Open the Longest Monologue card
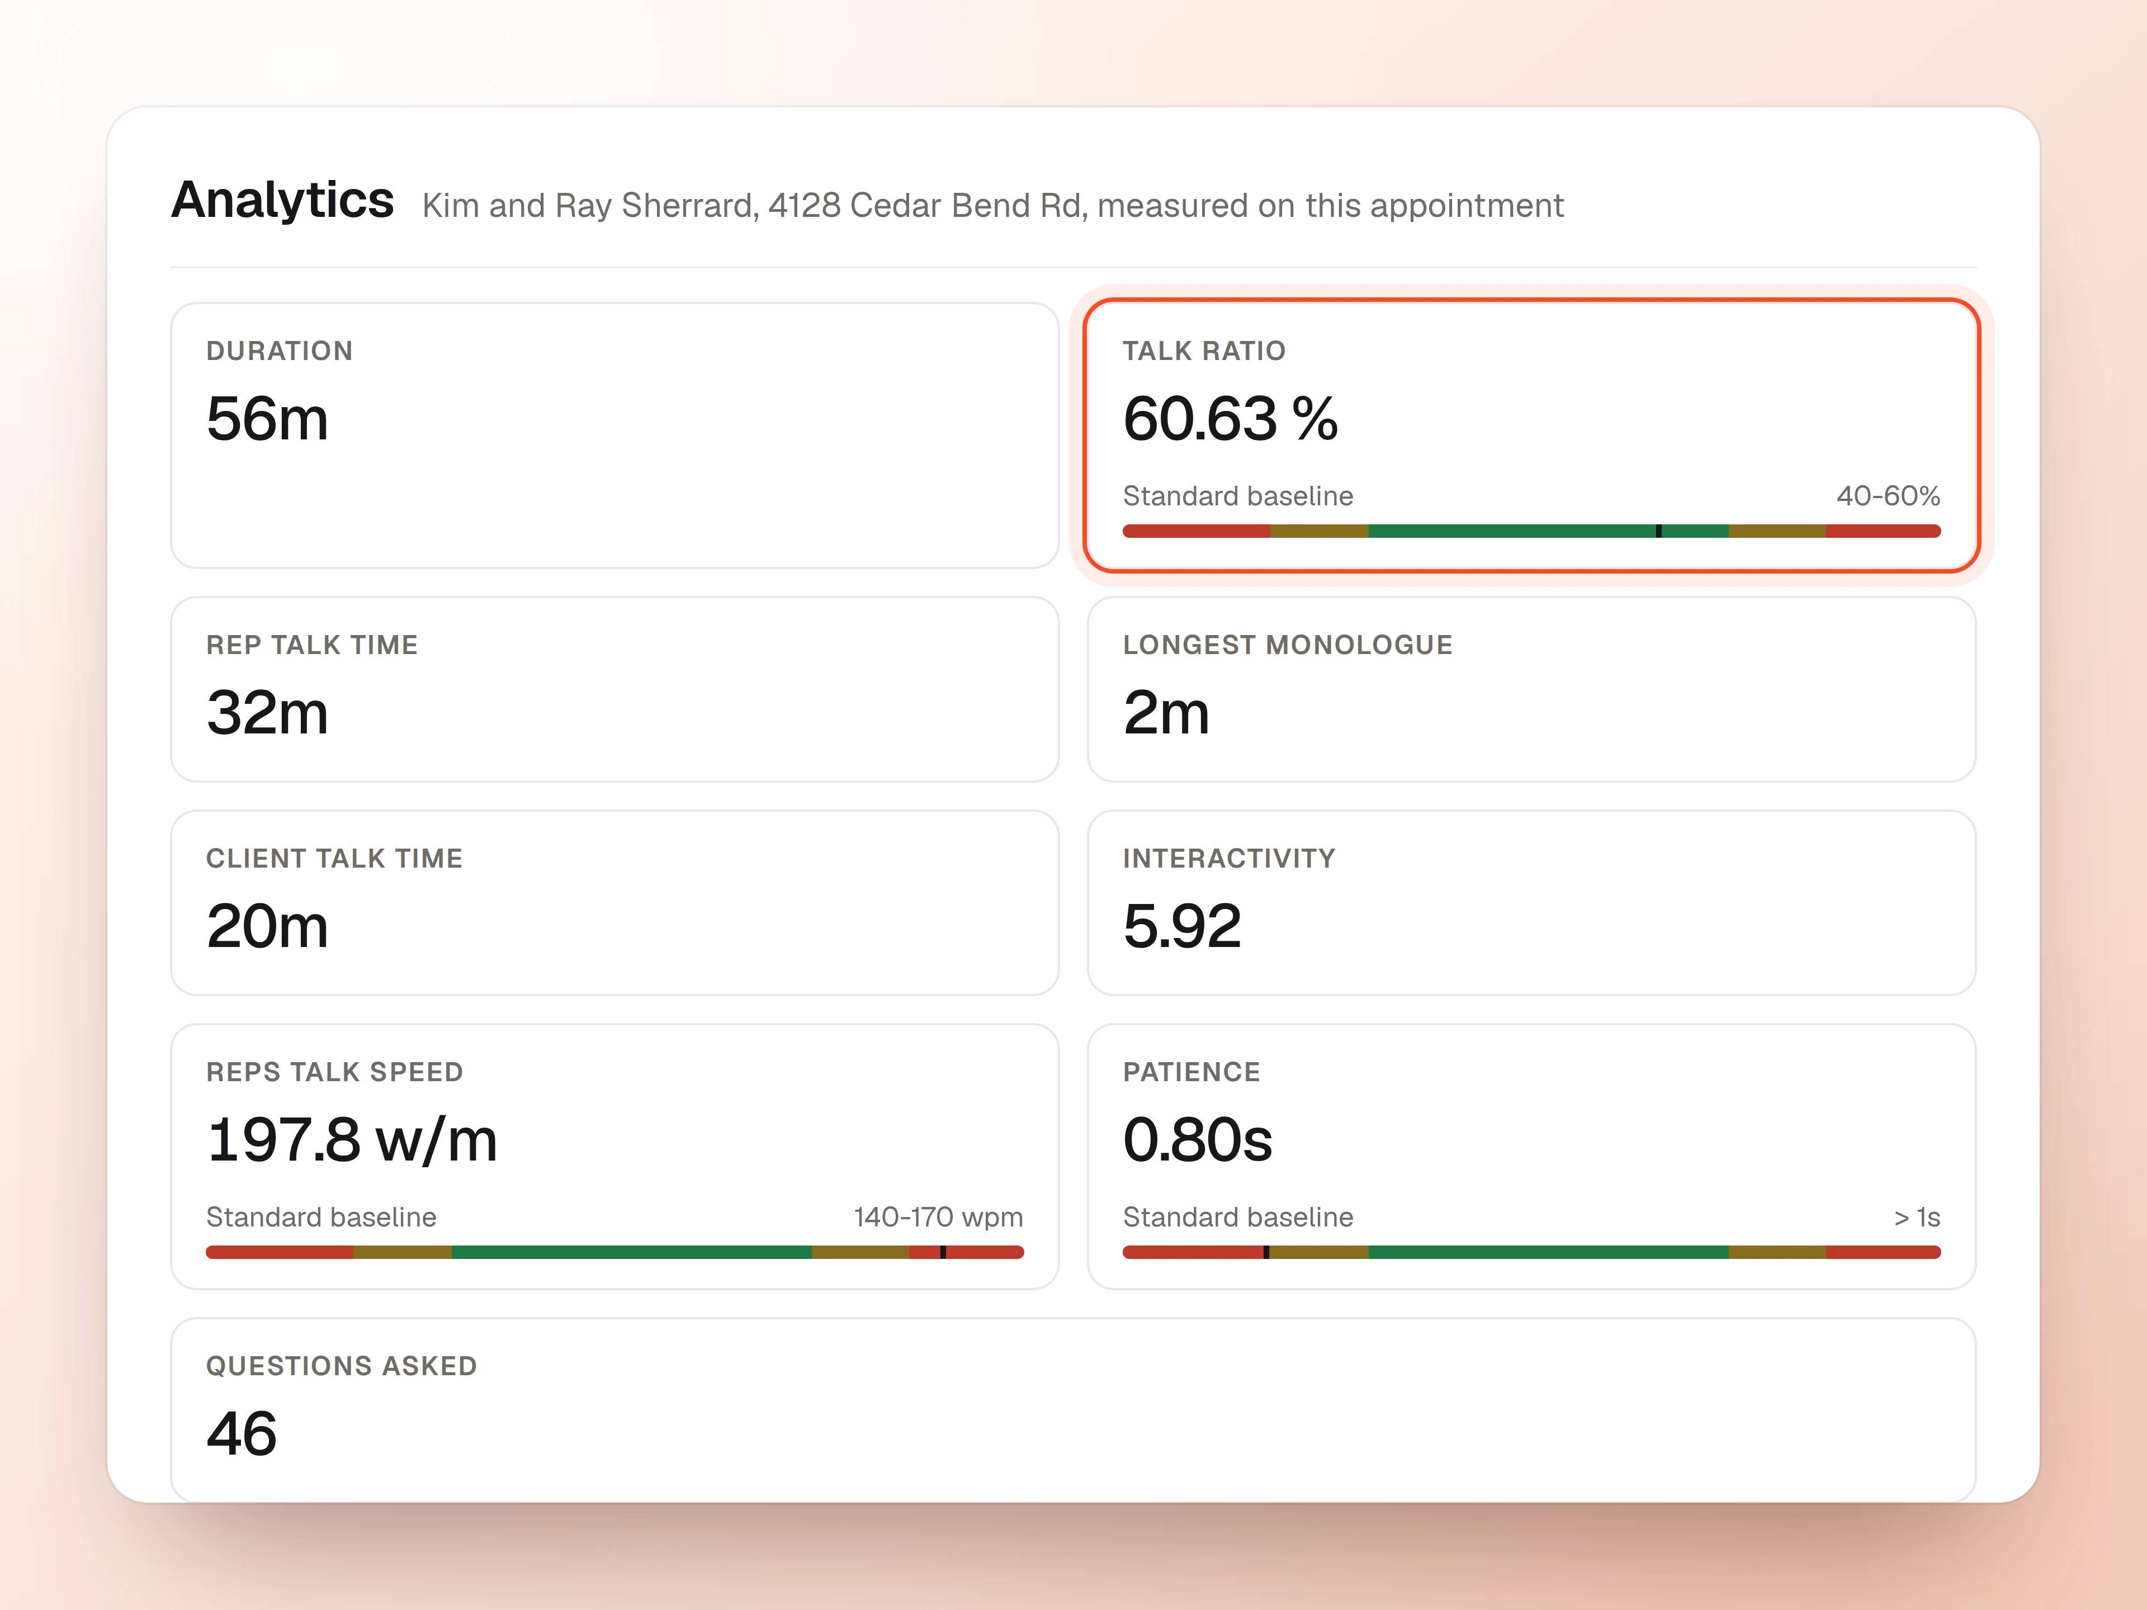This screenshot has width=2147, height=1610. (x=1531, y=689)
